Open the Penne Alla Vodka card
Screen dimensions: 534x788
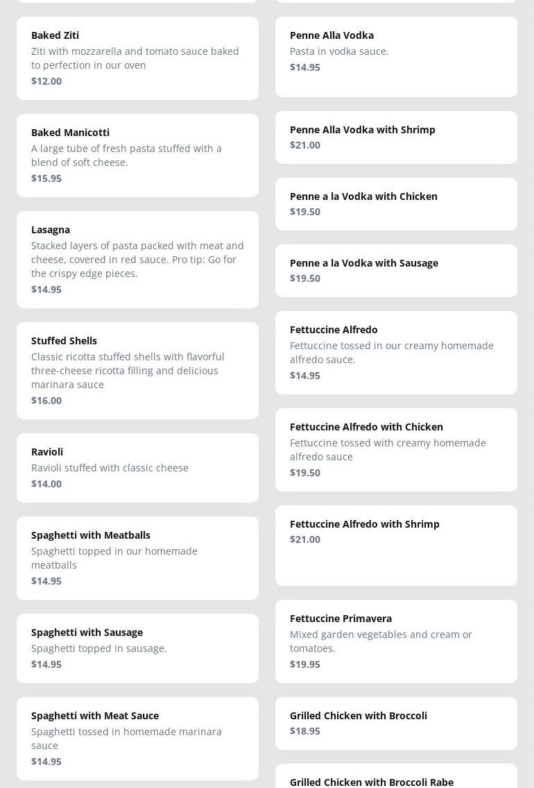coord(396,56)
